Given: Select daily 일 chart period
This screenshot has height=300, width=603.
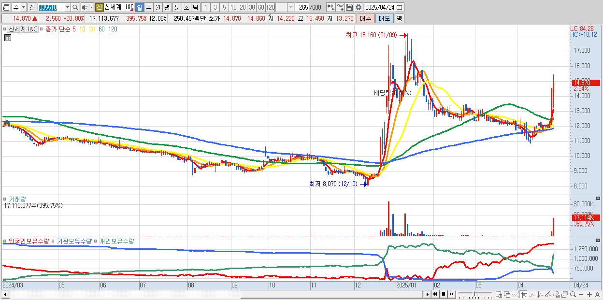Looking at the screenshot, I should click(139, 7).
